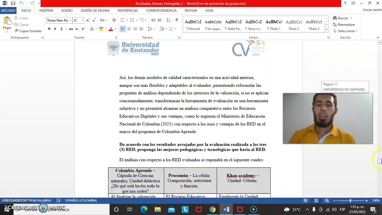The height and width of the screenshot is (215, 382).
Task: Toggle italic (K) formatting
Action: (55, 29)
